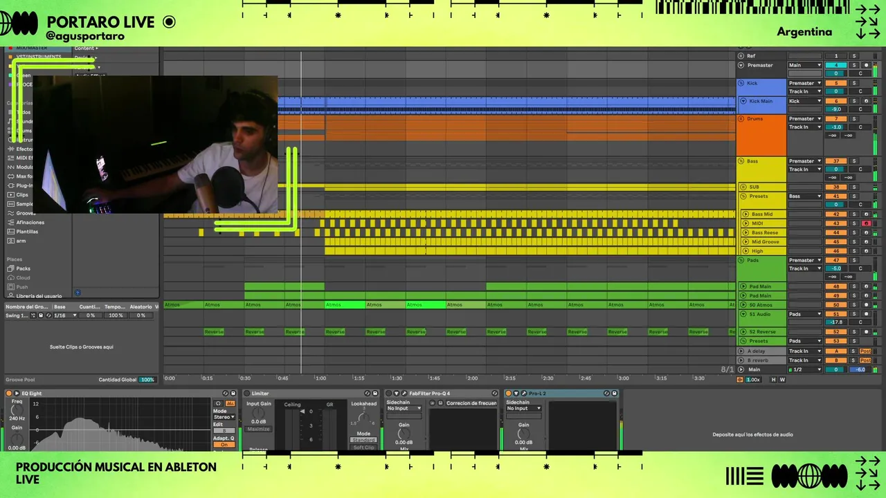
Task: Toggle Limiter device activator
Action: [246, 394]
